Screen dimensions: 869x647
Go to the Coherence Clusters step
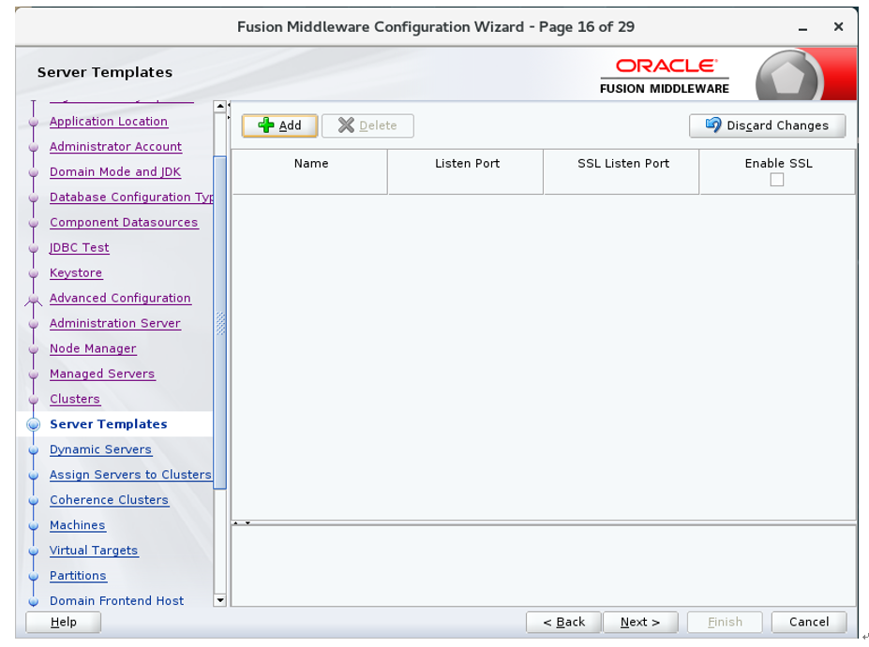(109, 500)
